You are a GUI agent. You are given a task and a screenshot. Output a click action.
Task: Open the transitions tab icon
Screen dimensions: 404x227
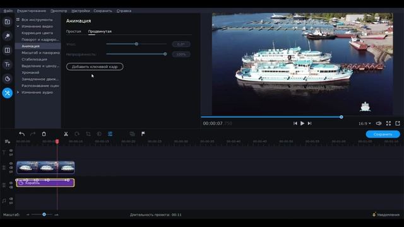coord(7,50)
